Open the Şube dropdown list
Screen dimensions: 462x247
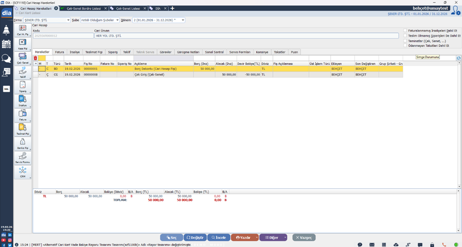[x=117, y=20]
